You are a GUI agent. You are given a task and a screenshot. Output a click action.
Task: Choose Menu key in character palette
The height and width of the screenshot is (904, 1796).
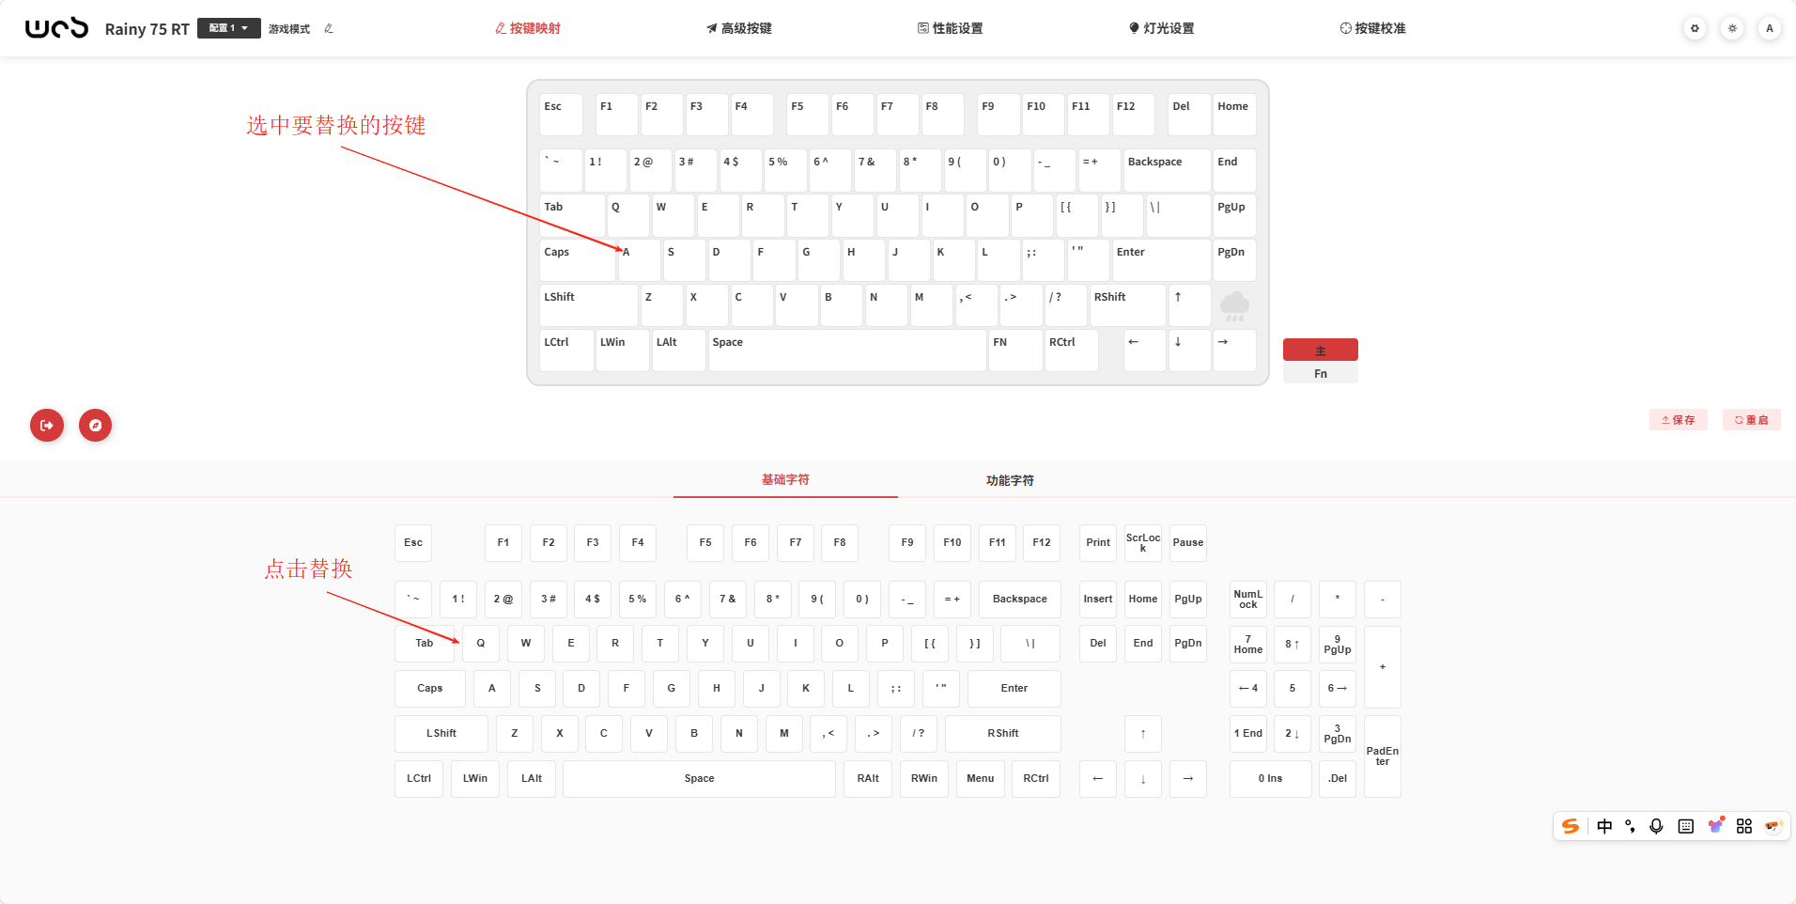(x=981, y=778)
